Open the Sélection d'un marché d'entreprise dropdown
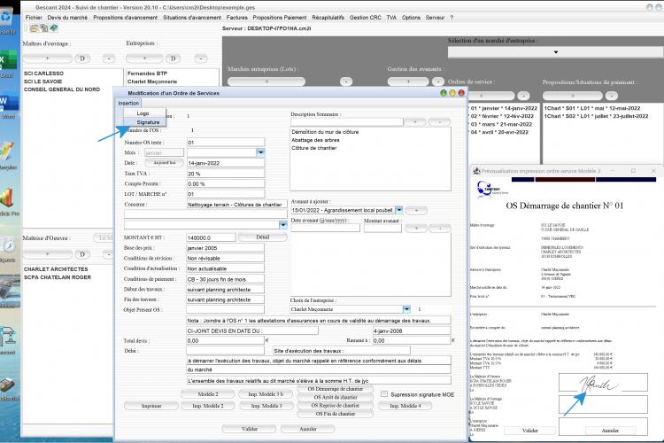The image size is (664, 443). pyautogui.click(x=556, y=52)
